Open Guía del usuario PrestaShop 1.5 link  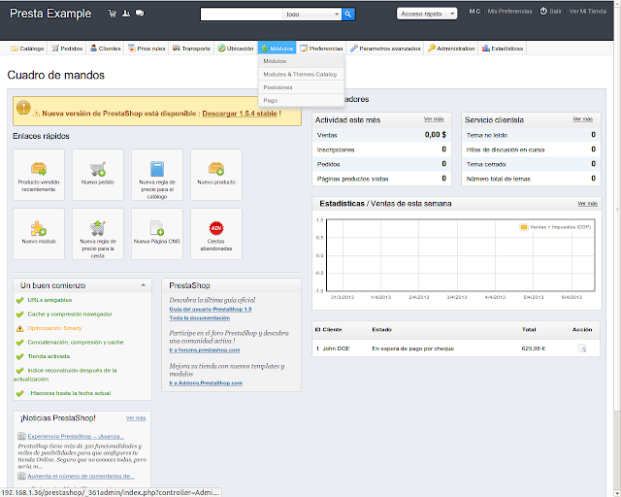[x=211, y=309]
